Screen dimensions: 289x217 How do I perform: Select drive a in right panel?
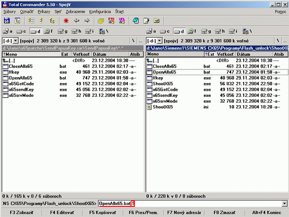coord(151,31)
